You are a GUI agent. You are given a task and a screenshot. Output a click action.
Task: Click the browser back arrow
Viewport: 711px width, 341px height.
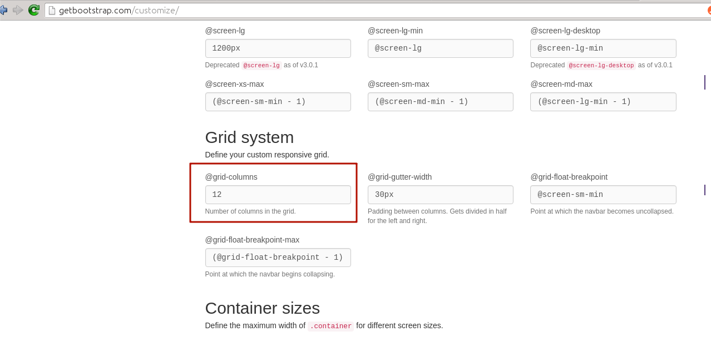coord(3,10)
